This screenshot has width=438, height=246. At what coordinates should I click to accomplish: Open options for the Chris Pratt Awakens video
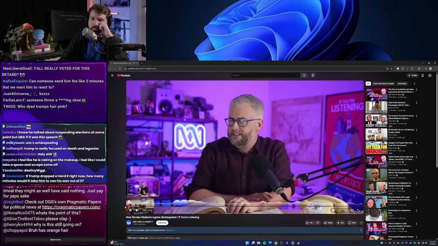(416, 103)
